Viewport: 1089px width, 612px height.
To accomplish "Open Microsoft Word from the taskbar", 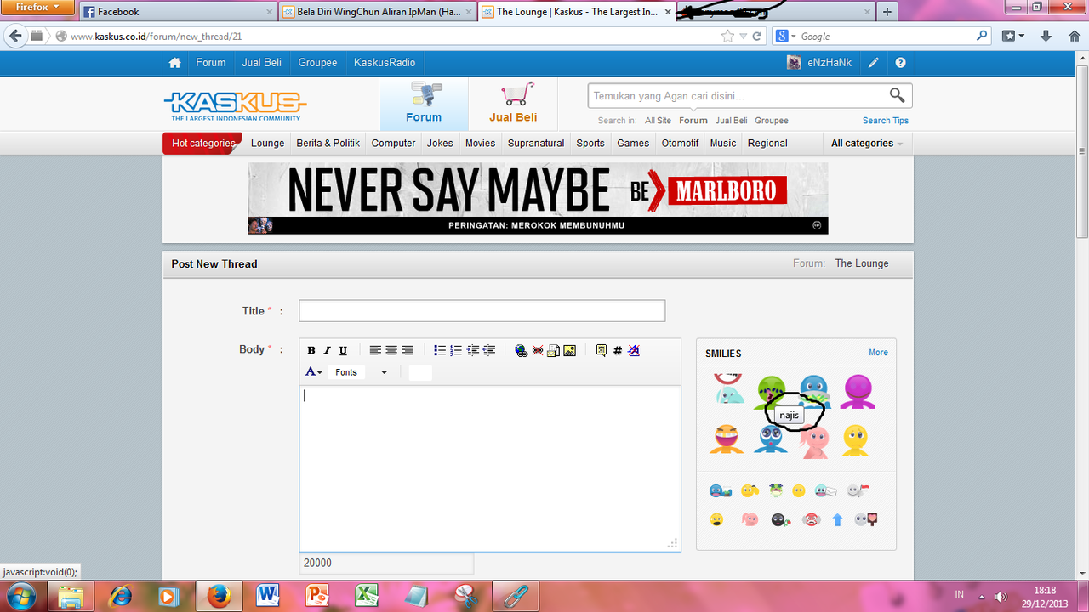I will [x=267, y=595].
